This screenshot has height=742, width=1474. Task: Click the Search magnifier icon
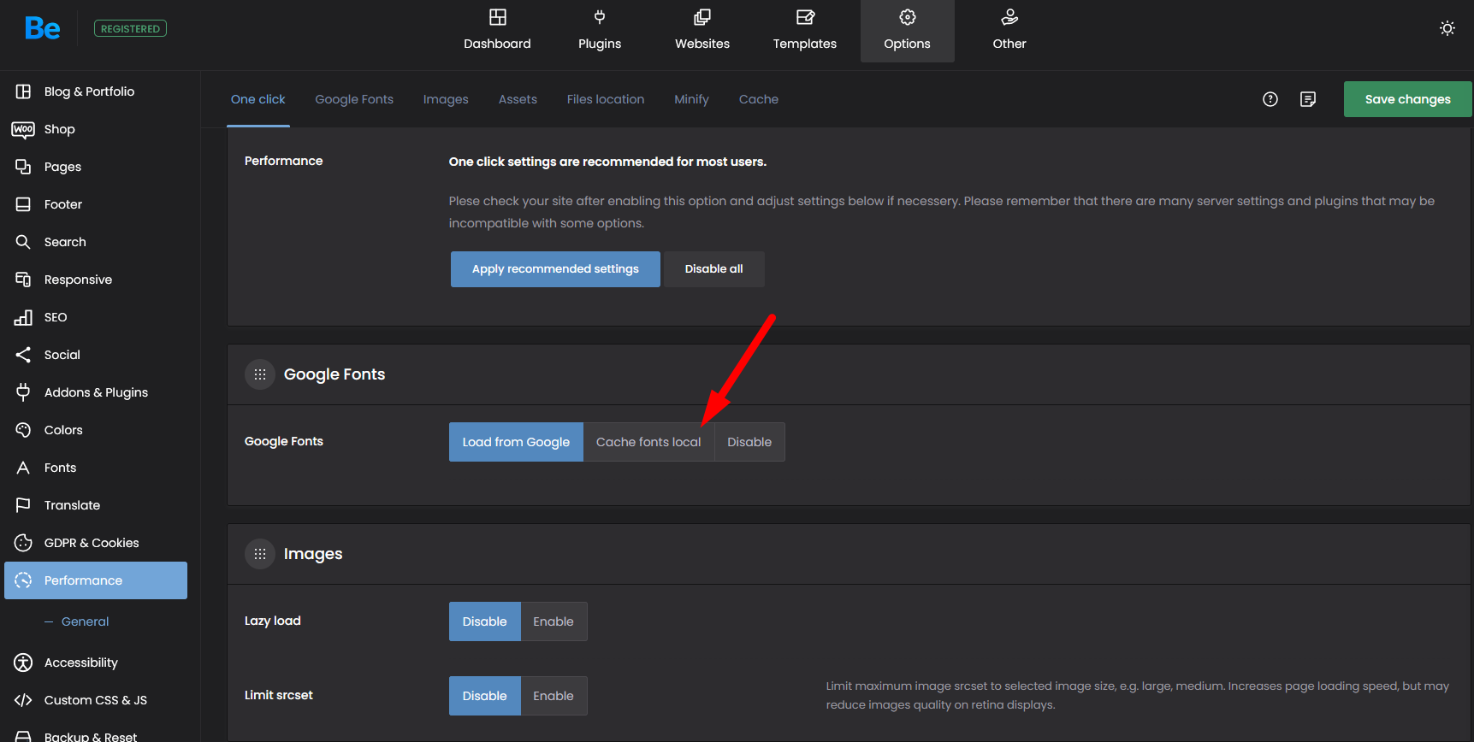coord(23,242)
